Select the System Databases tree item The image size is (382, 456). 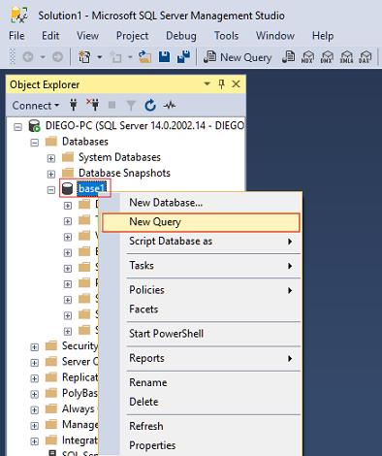[119, 157]
